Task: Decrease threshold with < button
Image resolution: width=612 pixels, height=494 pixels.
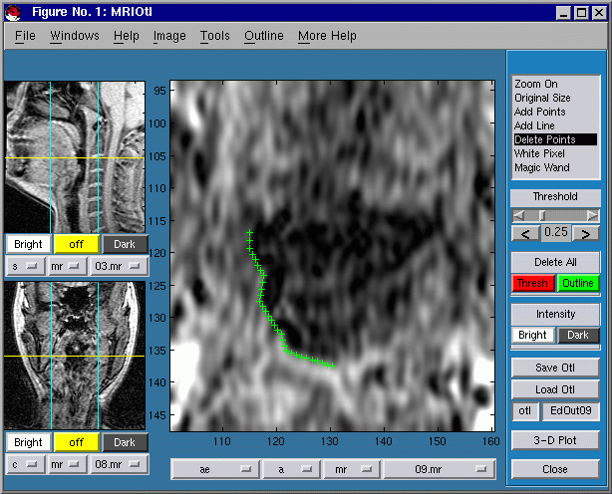Action: 525,233
